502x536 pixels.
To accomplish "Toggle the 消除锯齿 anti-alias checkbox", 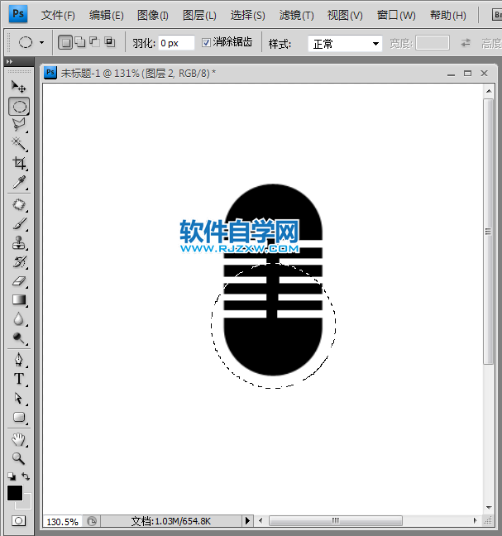I will [207, 42].
